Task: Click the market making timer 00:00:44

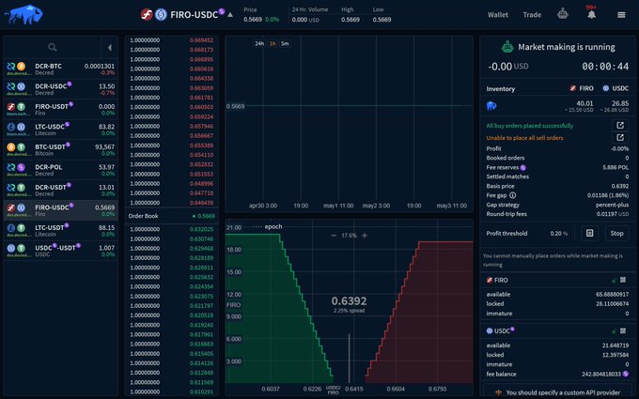Action: tap(605, 67)
